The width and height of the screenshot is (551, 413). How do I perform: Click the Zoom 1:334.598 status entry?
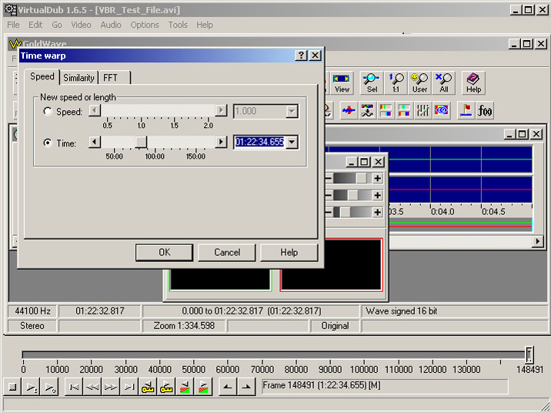tap(184, 326)
